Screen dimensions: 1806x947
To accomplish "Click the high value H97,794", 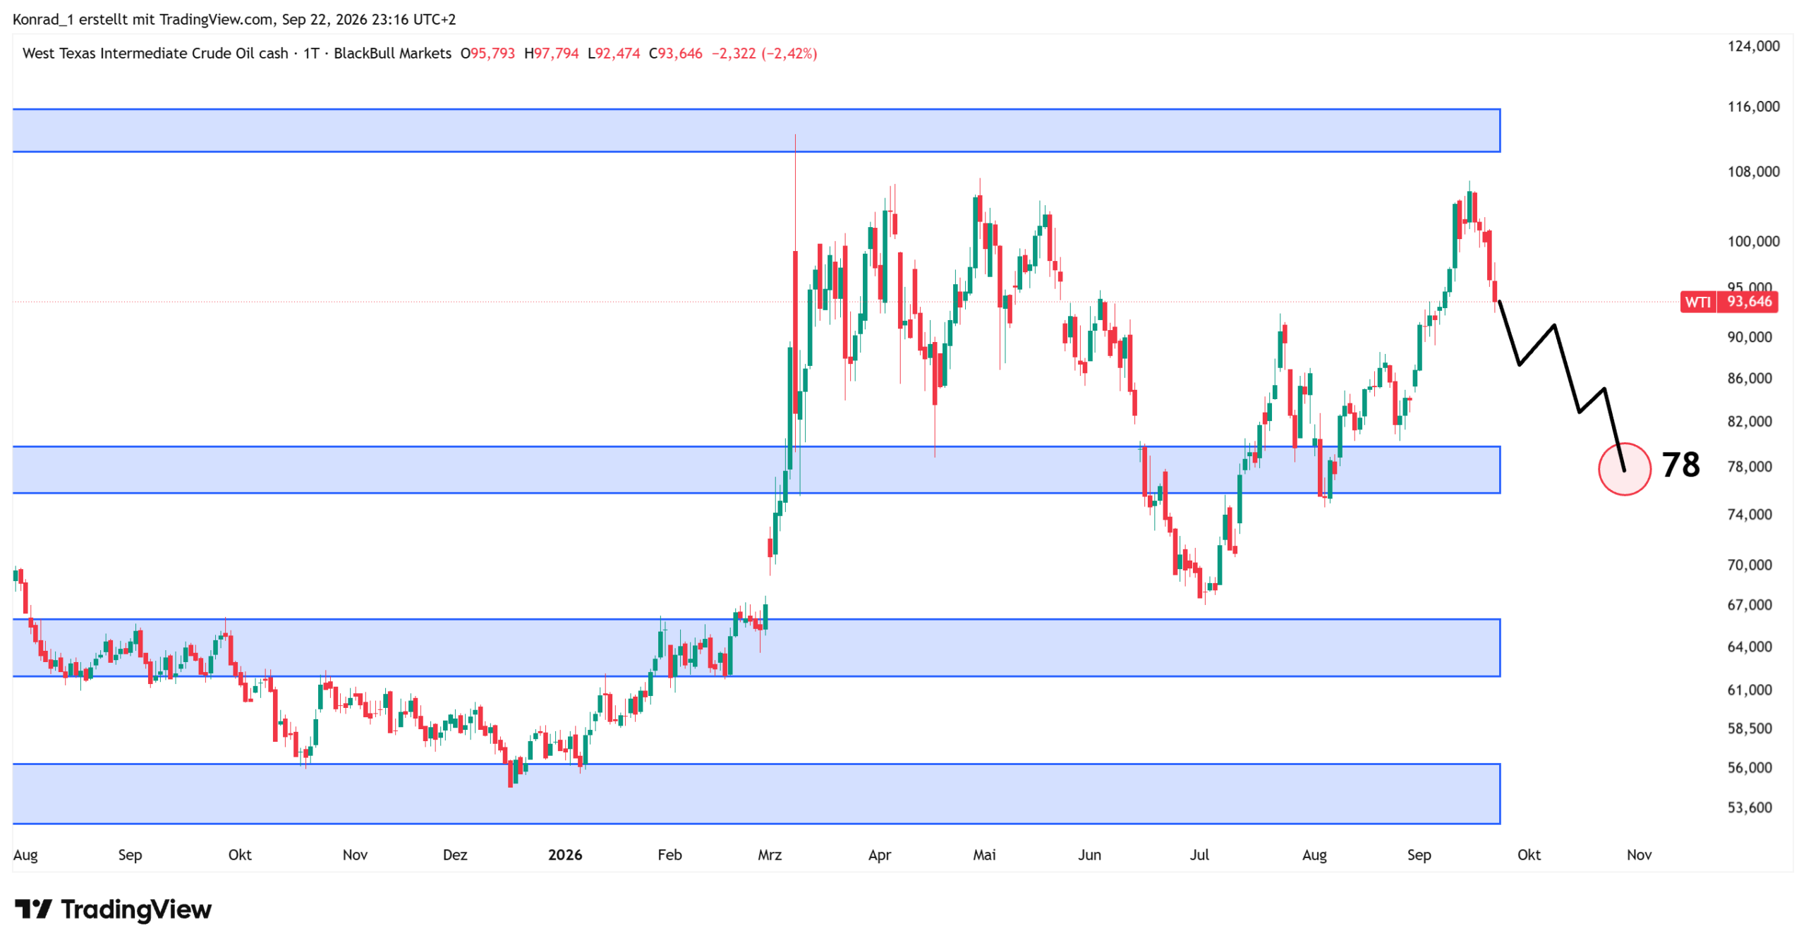I will coord(551,54).
